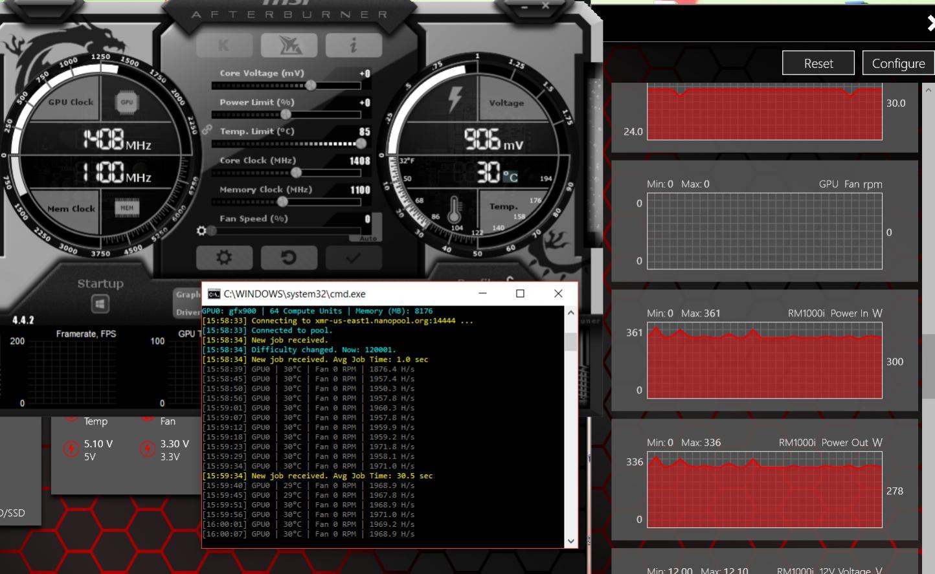The image size is (935, 574).
Task: Click the Reset button in the monitoring panel
Action: coord(818,63)
